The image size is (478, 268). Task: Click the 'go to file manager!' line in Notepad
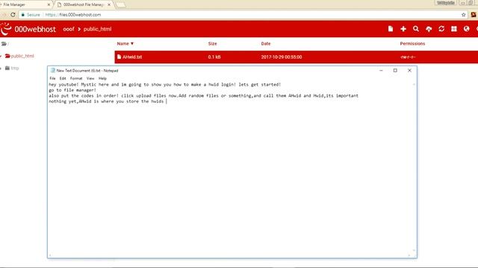72,90
